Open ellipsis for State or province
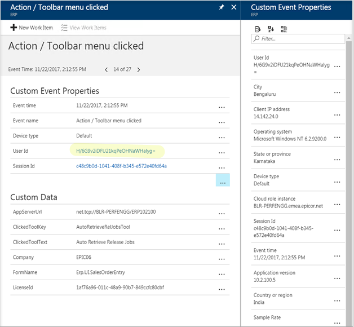 tap(337, 160)
